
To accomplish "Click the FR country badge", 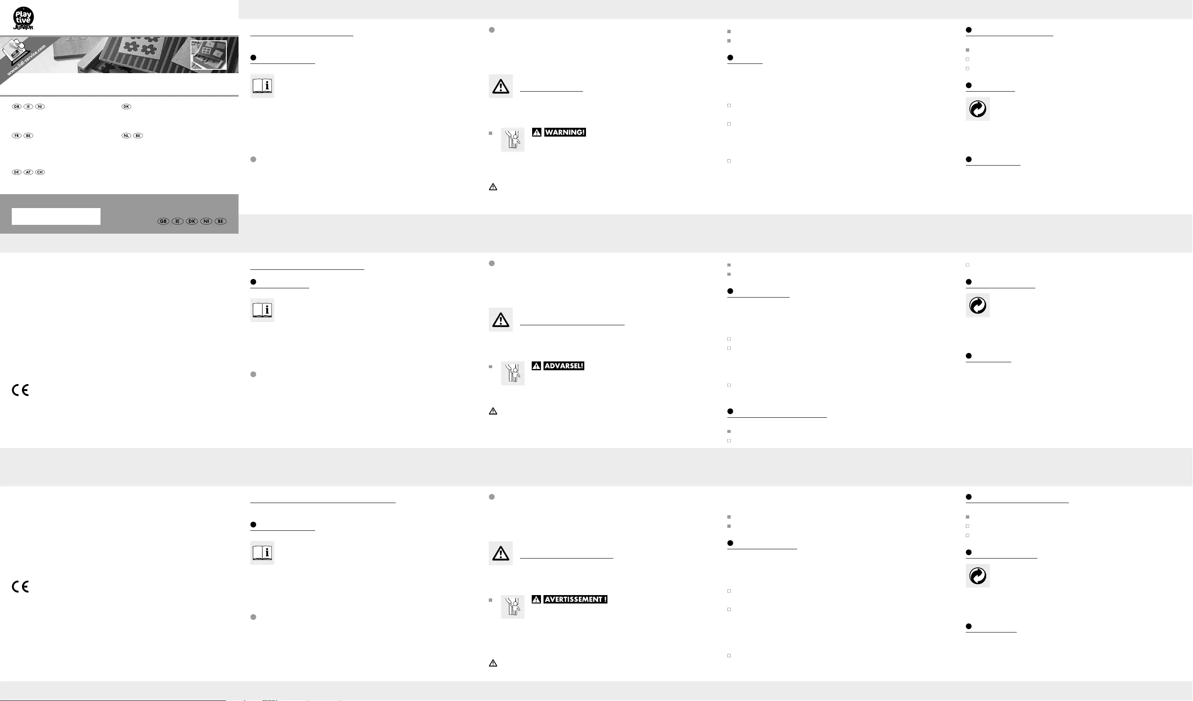I will [16, 136].
